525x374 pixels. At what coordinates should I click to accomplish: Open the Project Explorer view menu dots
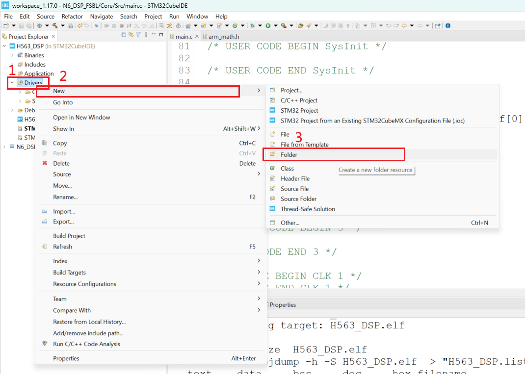click(146, 34)
